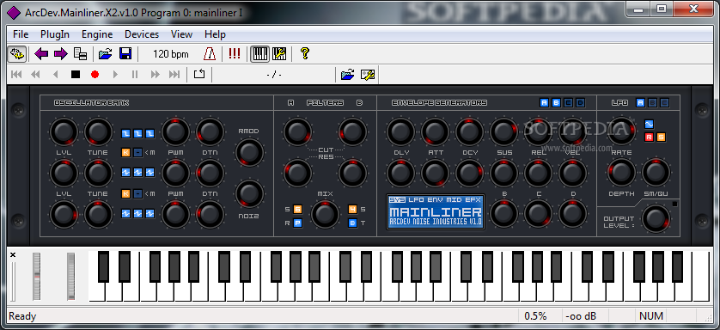This screenshot has width=720, height=330.
Task: Click the Output Level knob
Action: click(x=656, y=218)
